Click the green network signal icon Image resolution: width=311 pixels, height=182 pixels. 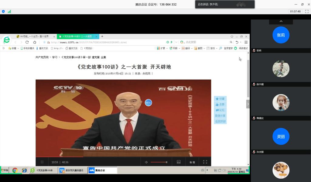(9, 12)
